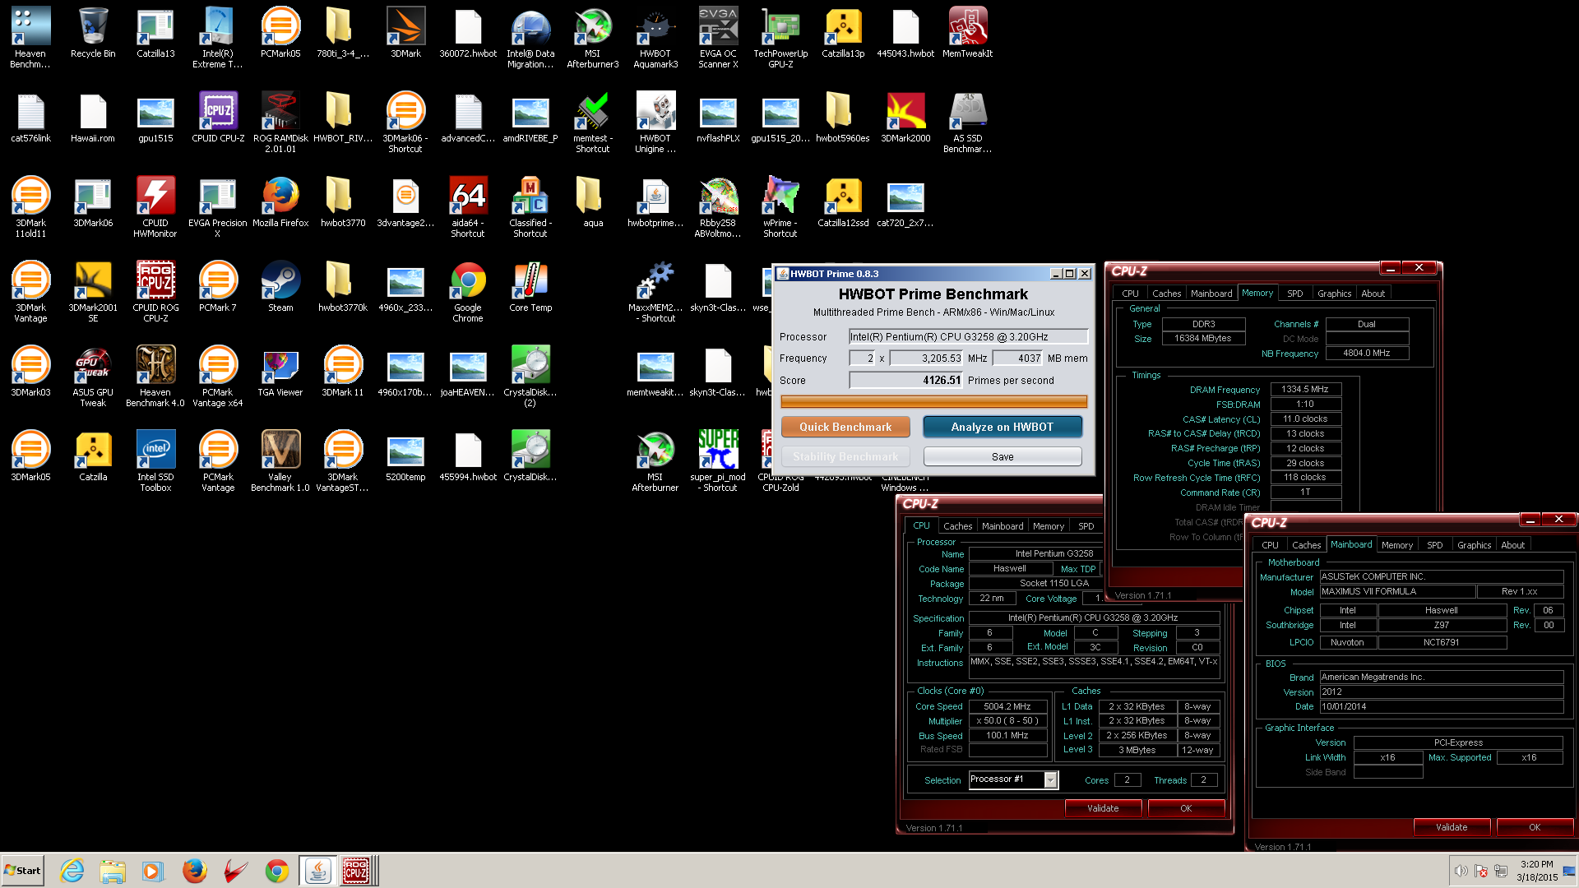Launch TechPowerUp GPU-Z desktop icon

780,37
